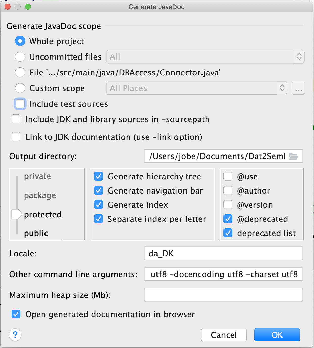Disable Open generated documentation in browser
This screenshot has height=348, width=314.
click(16, 314)
